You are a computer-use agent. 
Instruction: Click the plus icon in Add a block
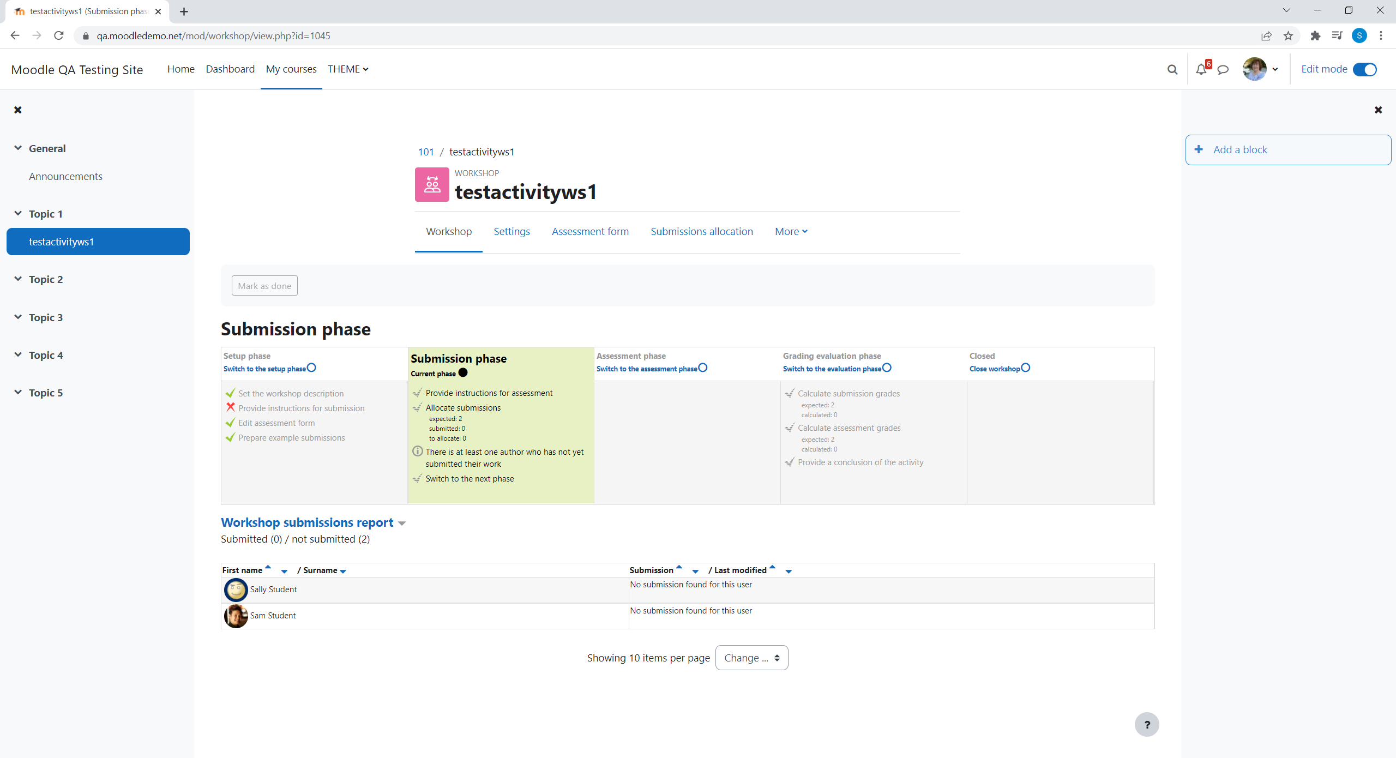pyautogui.click(x=1199, y=149)
